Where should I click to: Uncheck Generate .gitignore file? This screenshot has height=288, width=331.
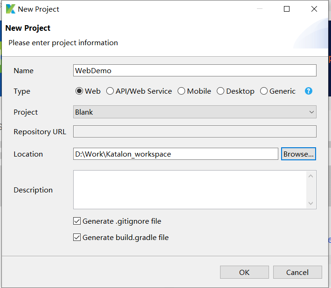77,221
